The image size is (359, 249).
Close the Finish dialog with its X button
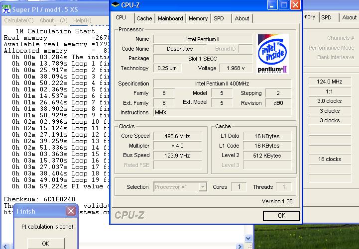[x=71, y=211]
